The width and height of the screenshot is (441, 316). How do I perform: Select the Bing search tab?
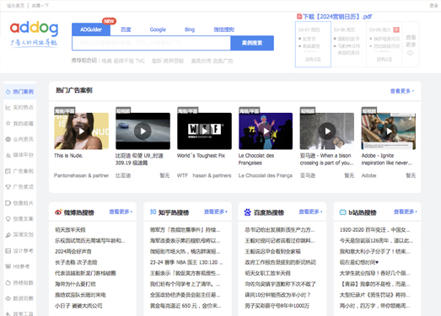point(190,29)
